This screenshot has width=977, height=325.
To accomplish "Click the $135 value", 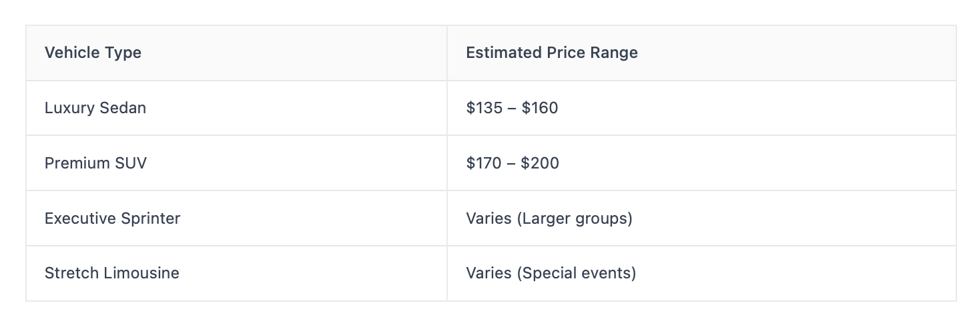I will tap(484, 108).
